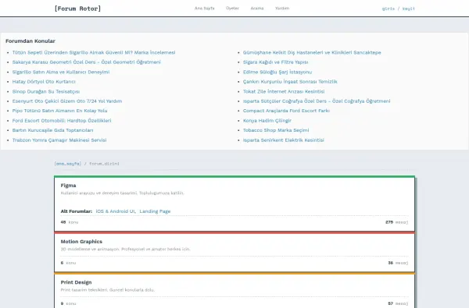
Task: Click Motion Graphics' 6 konu count
Action: coord(68,263)
